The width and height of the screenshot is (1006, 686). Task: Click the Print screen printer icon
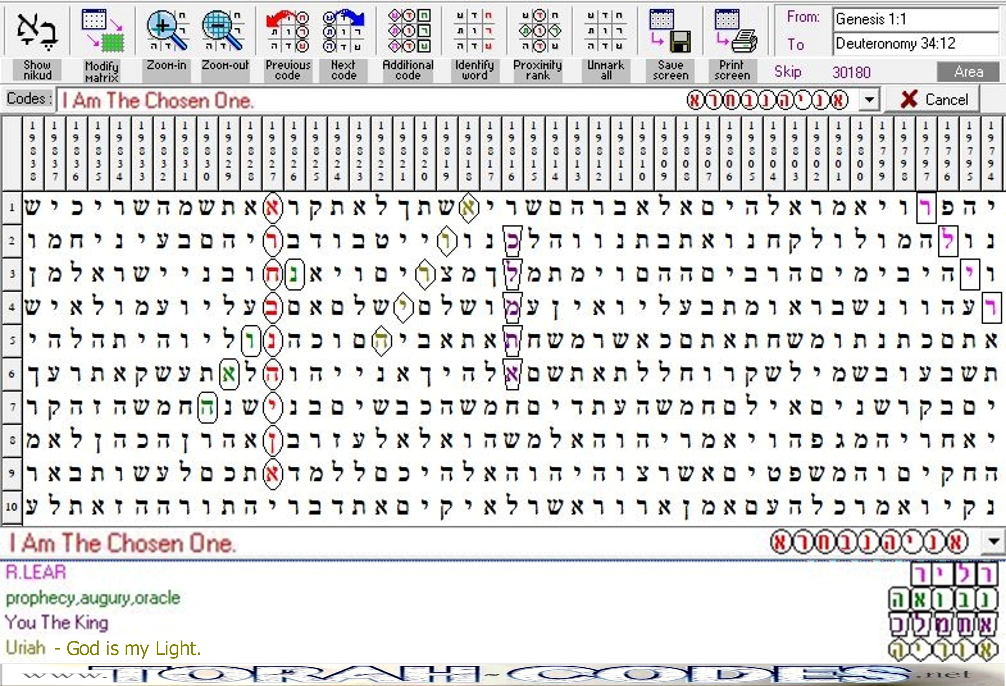pos(735,31)
